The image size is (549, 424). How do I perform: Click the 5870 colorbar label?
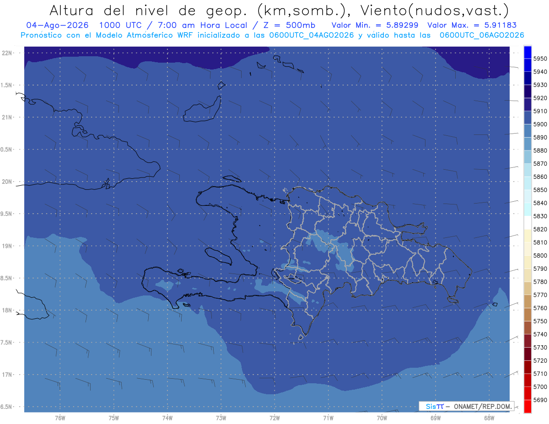pyautogui.click(x=540, y=163)
